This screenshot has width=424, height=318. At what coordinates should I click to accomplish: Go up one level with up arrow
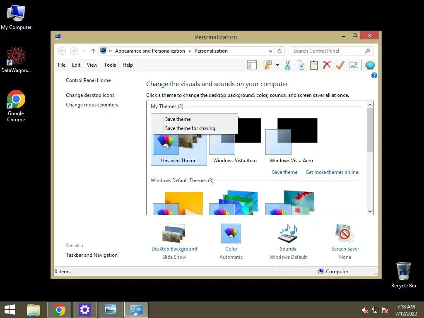(x=93, y=51)
